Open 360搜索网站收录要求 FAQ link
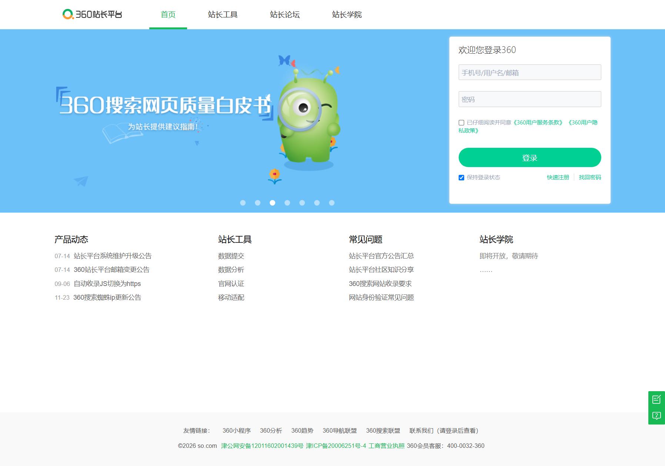This screenshot has width=665, height=466. tap(380, 284)
